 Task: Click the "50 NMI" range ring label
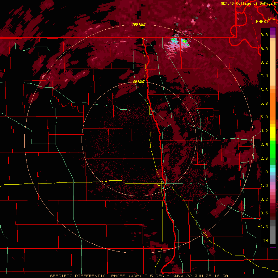click(139, 82)
